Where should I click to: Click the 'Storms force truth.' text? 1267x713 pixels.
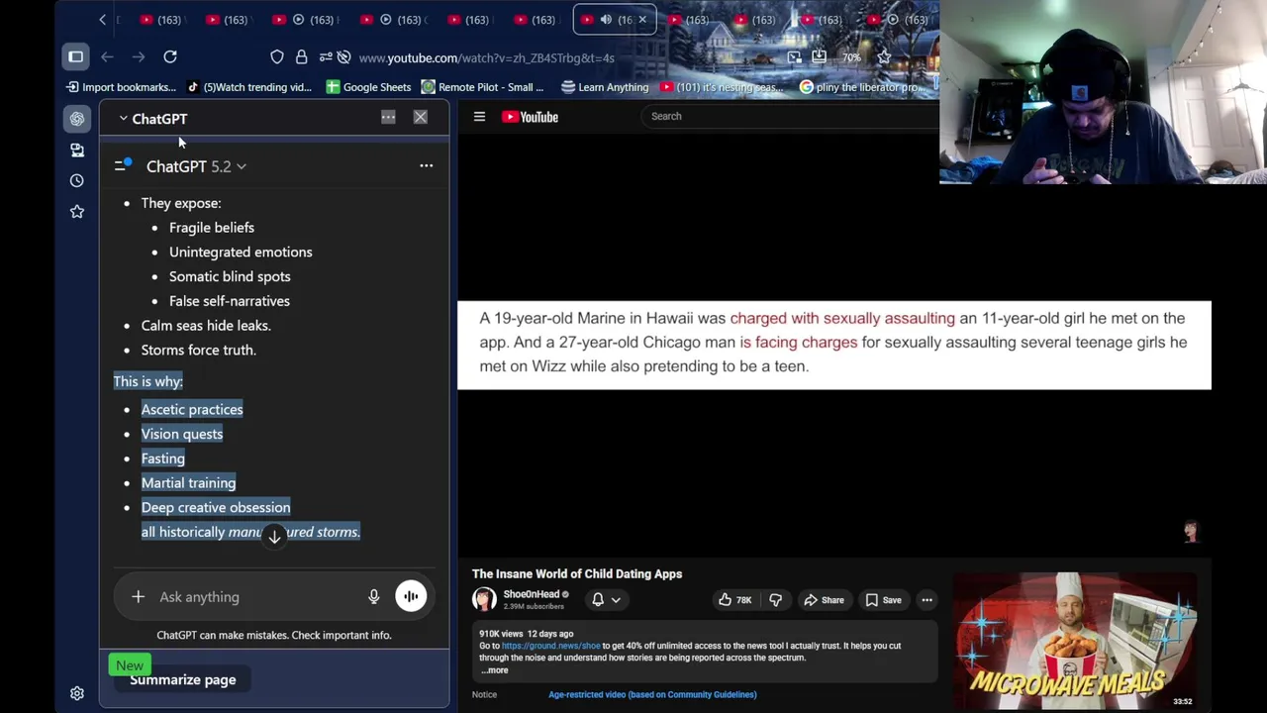click(198, 350)
